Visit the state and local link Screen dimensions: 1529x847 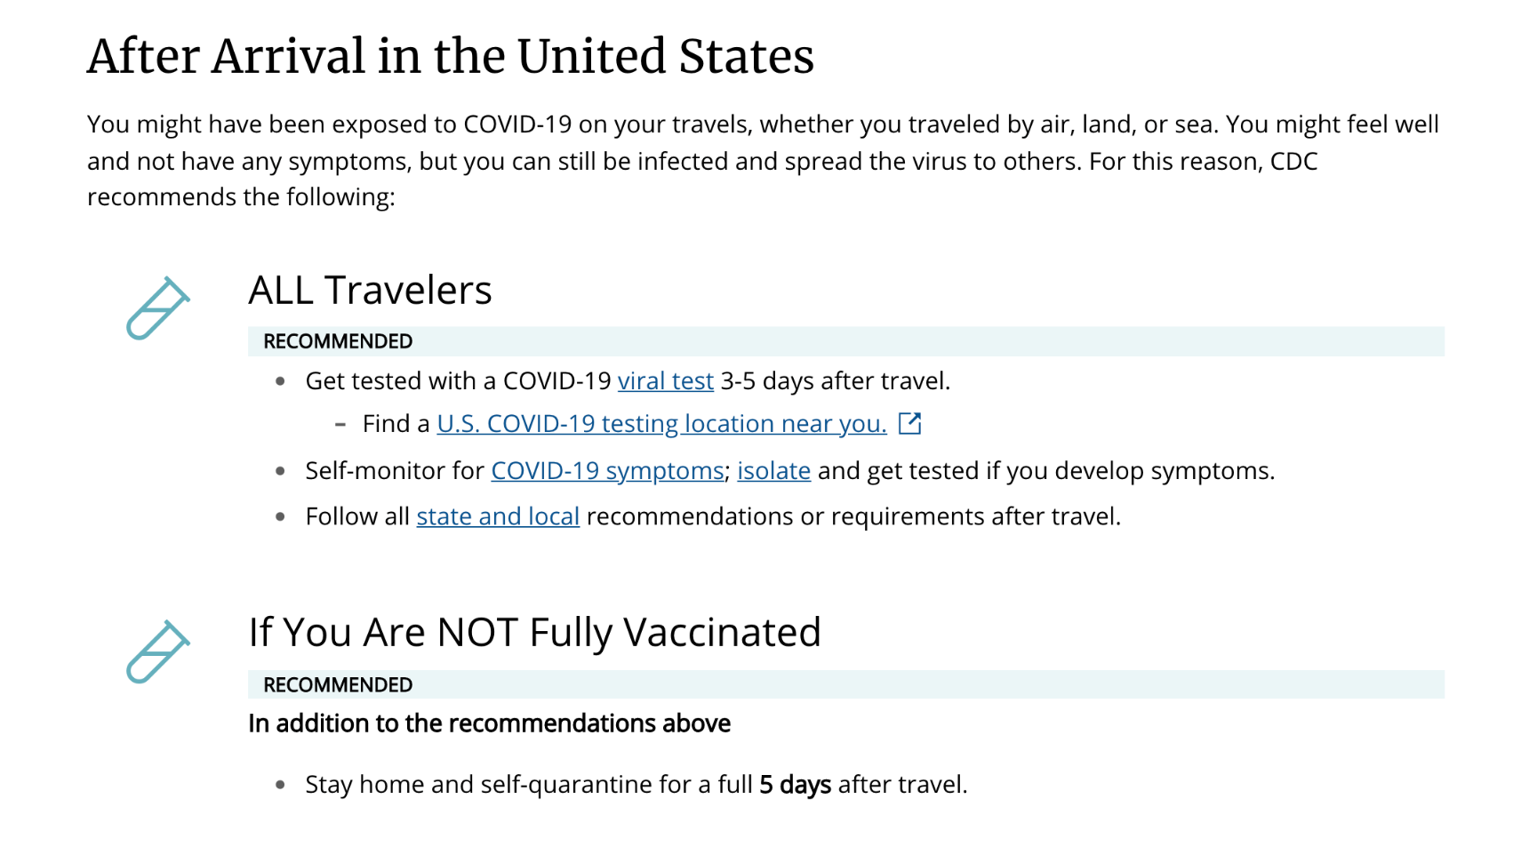498,516
